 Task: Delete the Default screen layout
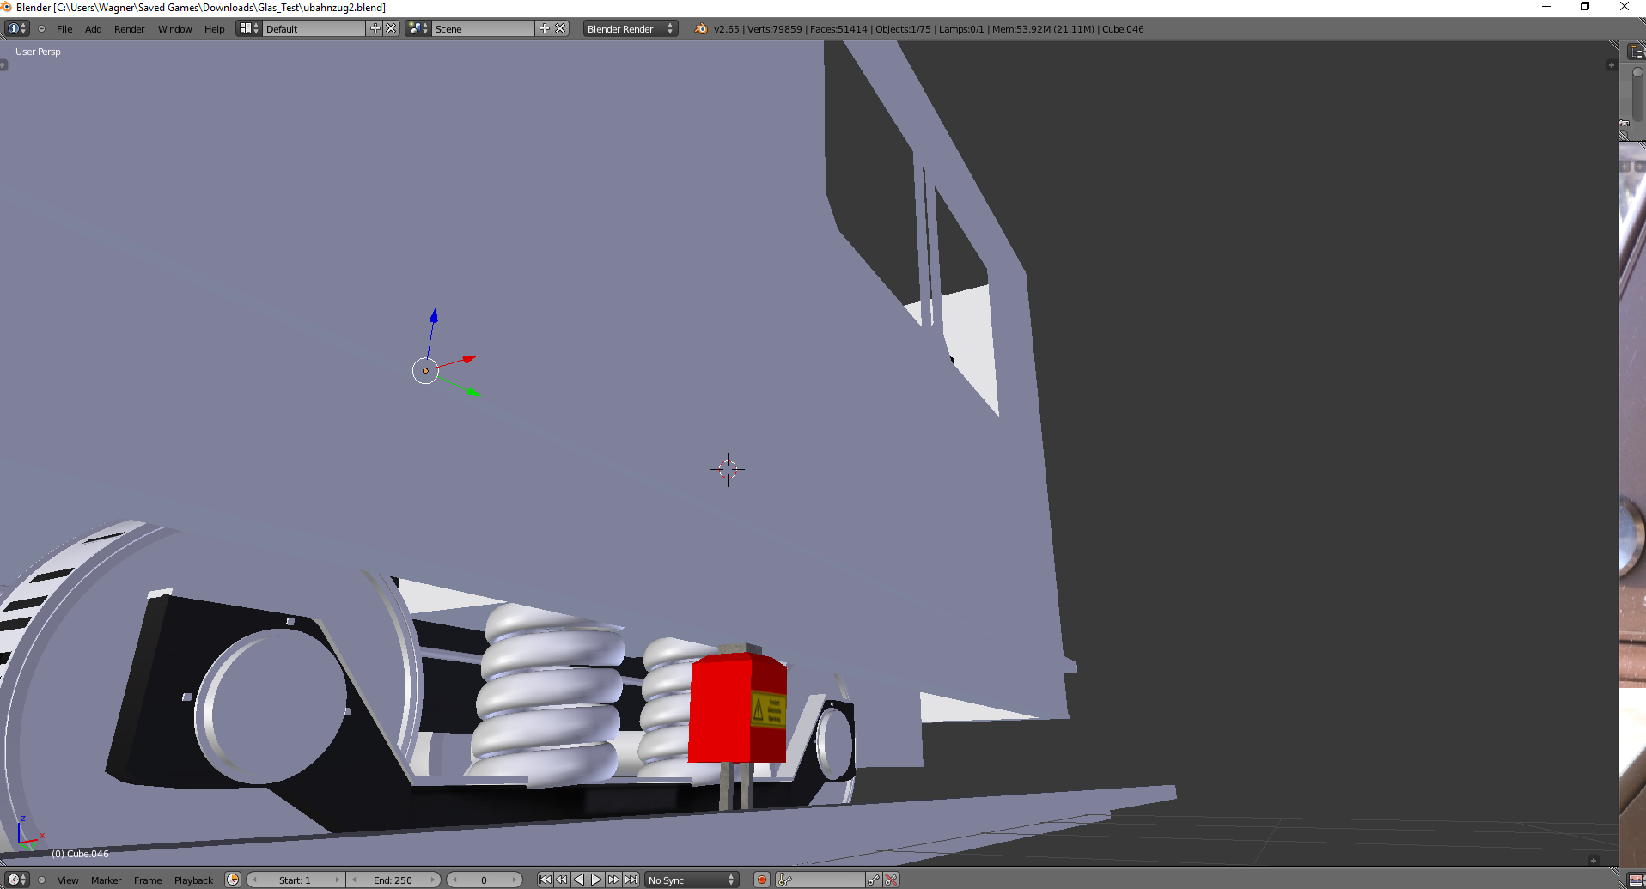click(x=391, y=28)
